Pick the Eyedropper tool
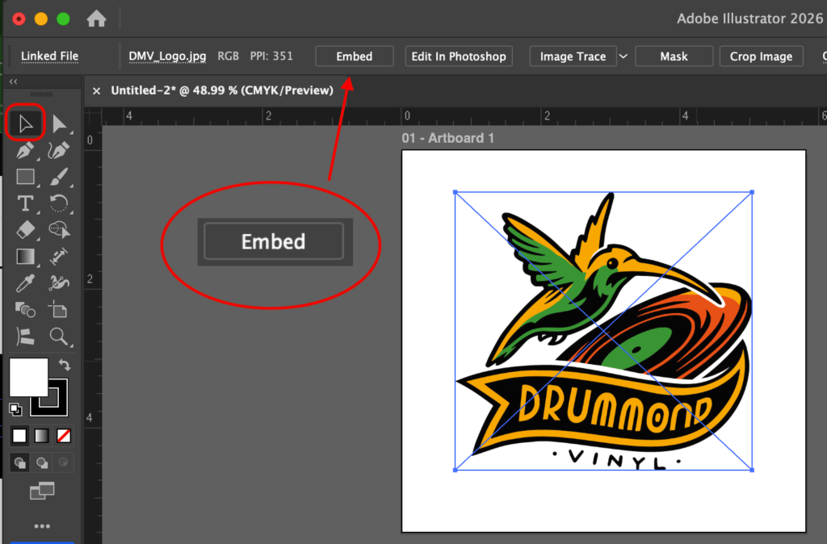 [25, 282]
